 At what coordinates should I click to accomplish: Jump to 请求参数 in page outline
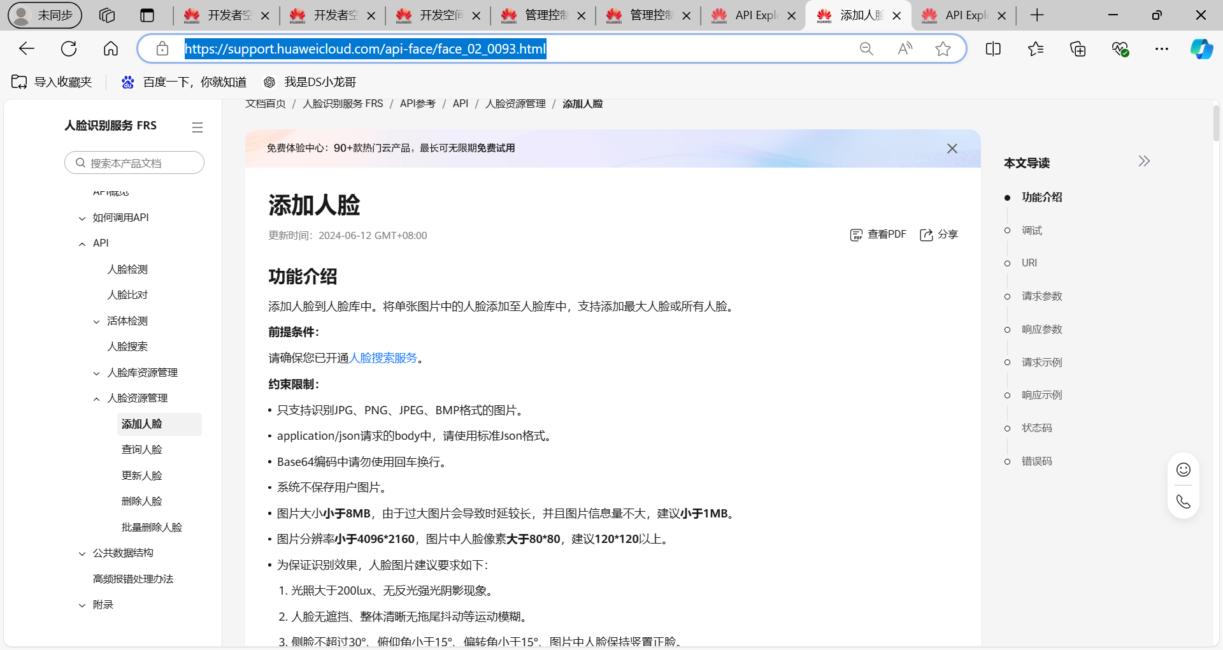(x=1041, y=296)
